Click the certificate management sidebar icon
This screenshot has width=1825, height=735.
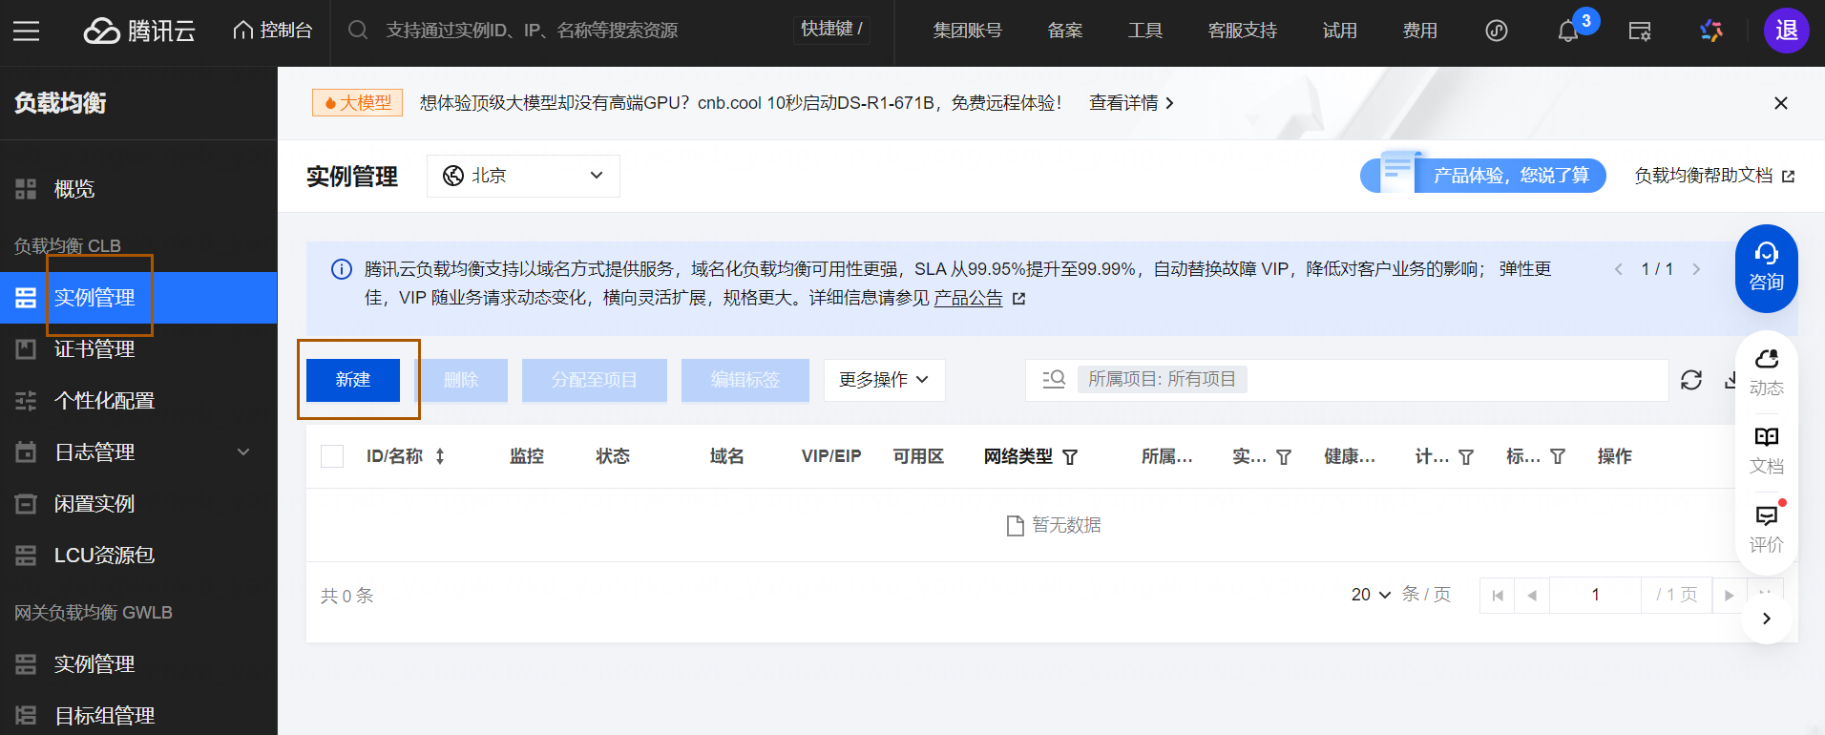click(26, 349)
